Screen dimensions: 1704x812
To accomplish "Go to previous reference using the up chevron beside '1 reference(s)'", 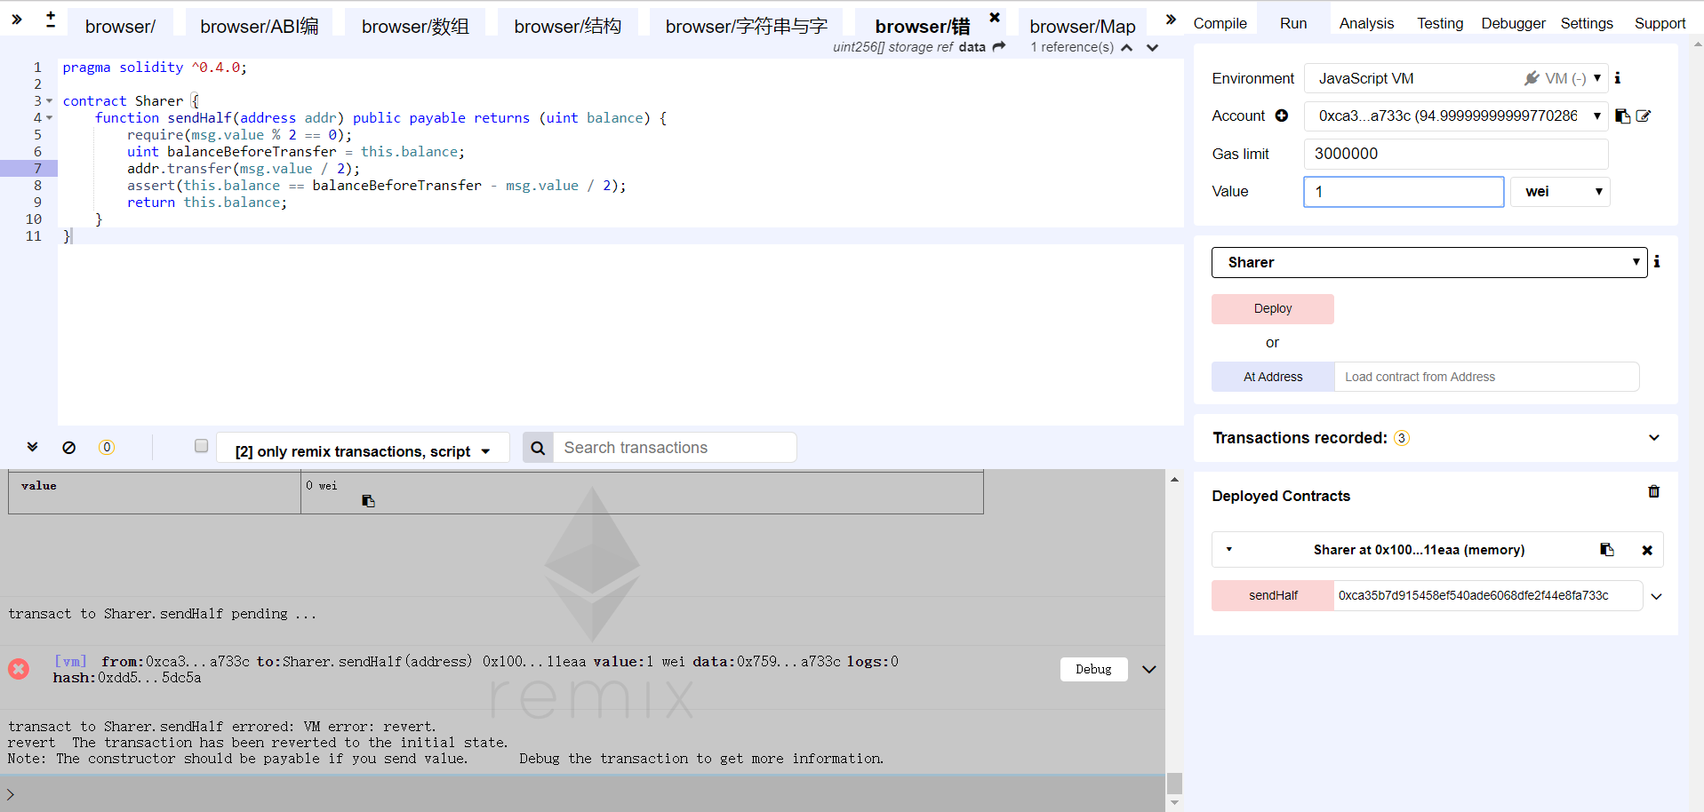I will (1127, 48).
